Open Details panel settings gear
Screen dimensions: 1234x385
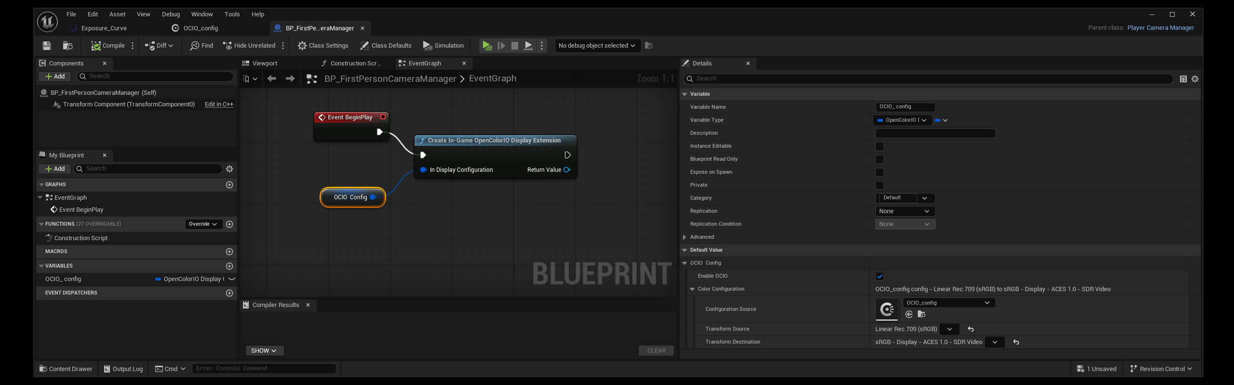coord(1195,79)
